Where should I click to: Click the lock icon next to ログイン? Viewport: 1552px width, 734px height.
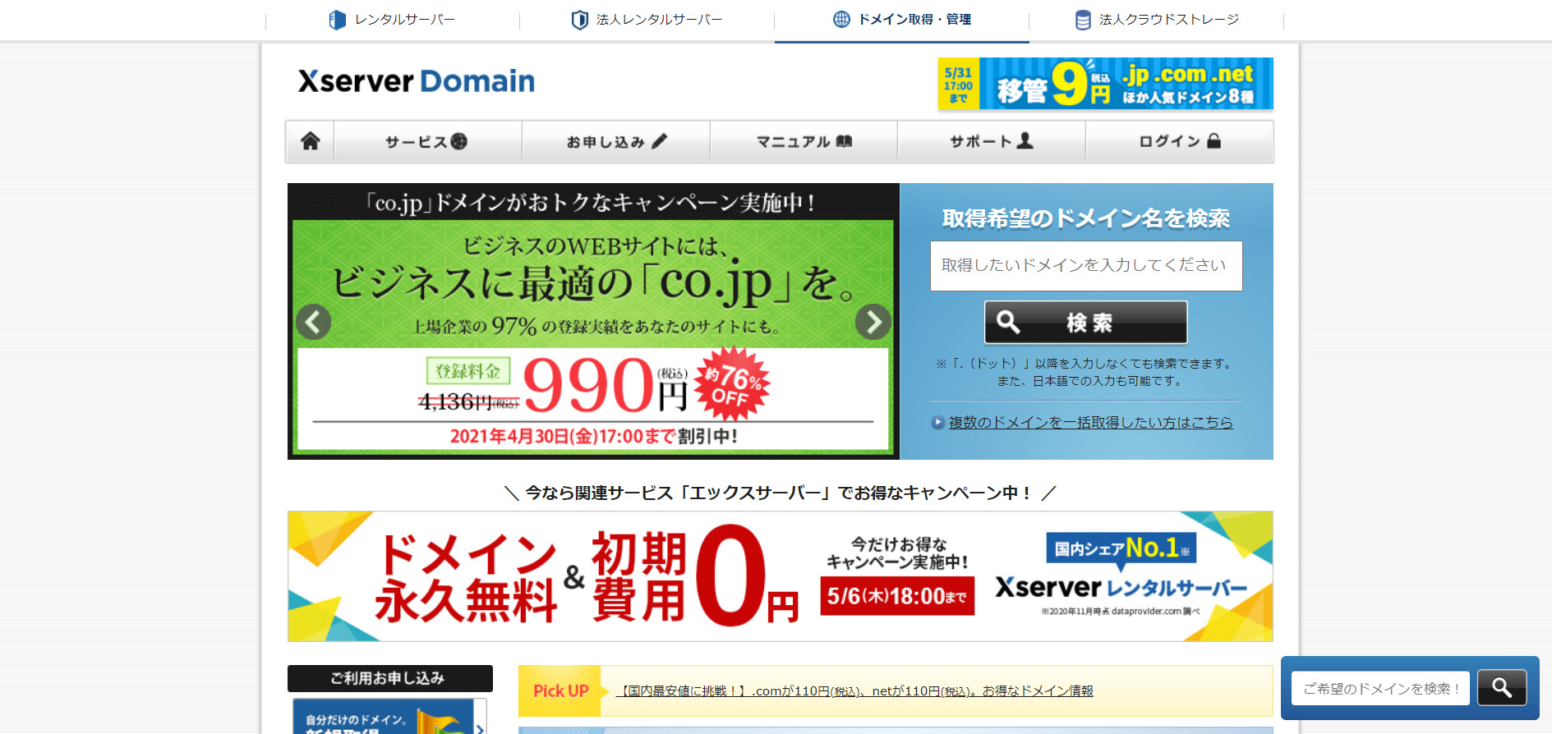pos(1214,141)
